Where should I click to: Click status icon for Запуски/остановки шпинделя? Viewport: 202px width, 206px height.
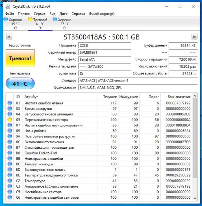[10, 114]
